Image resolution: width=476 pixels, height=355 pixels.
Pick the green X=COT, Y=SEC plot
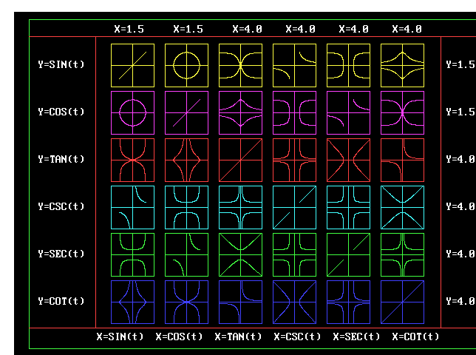pyautogui.click(x=403, y=254)
